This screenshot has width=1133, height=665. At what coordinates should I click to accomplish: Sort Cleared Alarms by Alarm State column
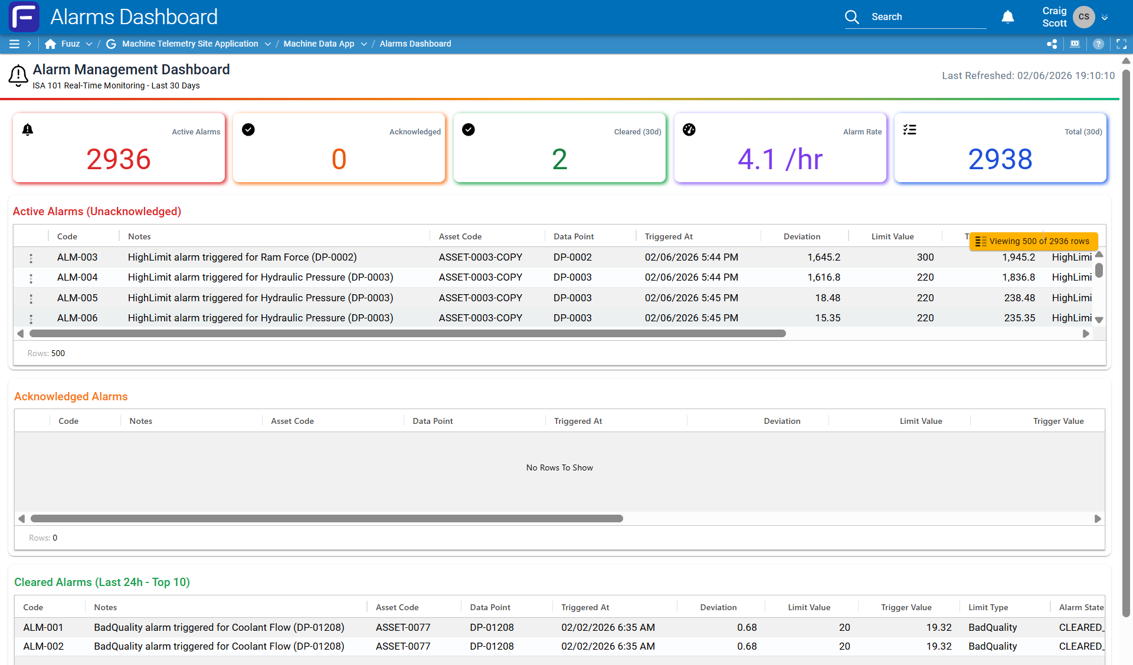click(x=1081, y=607)
